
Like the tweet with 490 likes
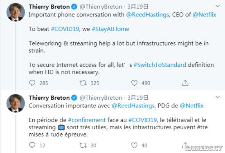coord(134,83)
